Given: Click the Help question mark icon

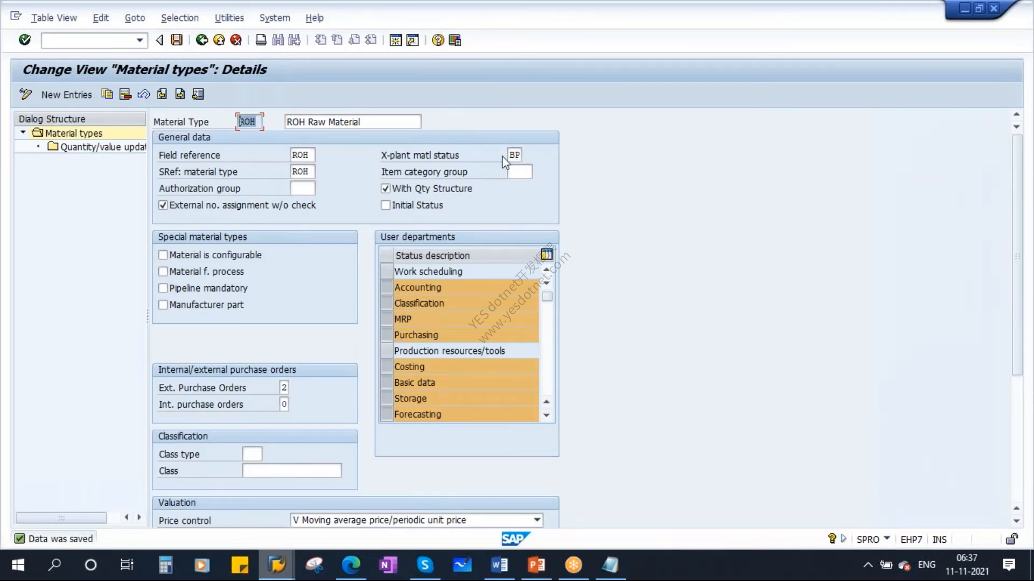Looking at the screenshot, I should 438,40.
